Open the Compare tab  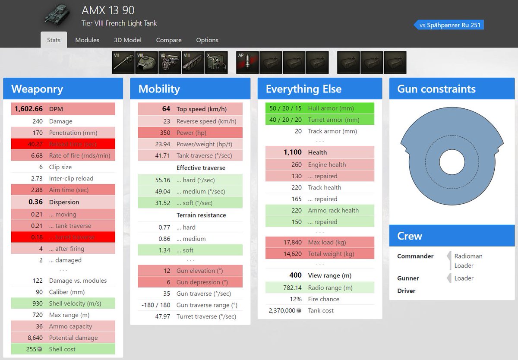[x=169, y=40]
